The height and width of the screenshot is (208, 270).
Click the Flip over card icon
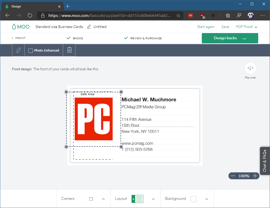250,68
